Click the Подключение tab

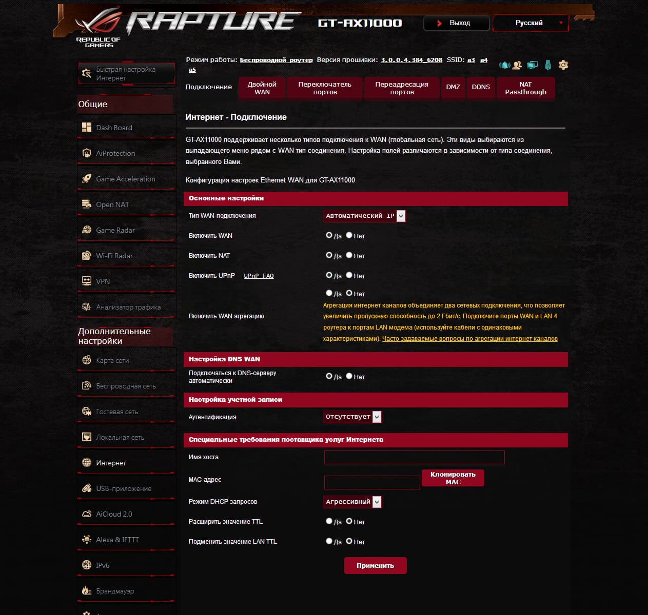tap(208, 87)
